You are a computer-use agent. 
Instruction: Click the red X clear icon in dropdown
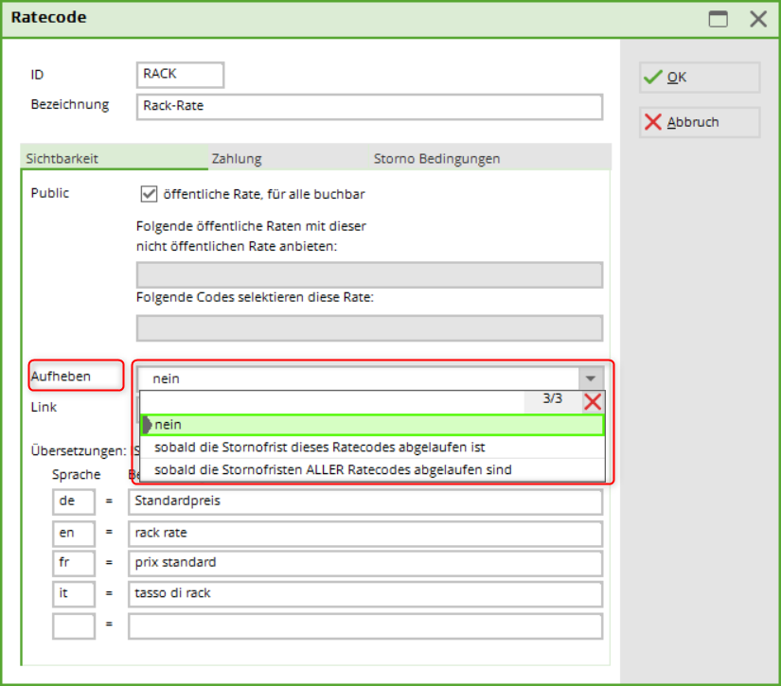coord(593,401)
